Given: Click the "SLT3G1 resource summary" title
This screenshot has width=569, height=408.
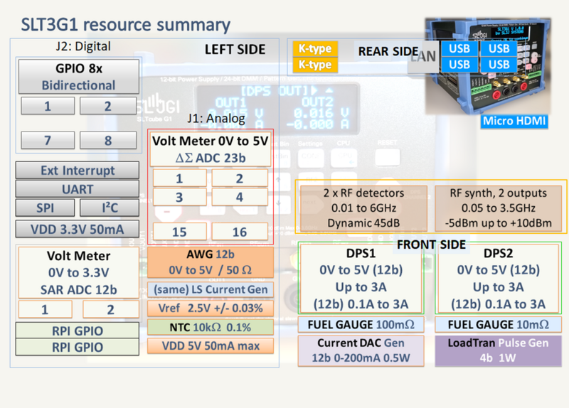Looking at the screenshot, I should coord(126,25).
